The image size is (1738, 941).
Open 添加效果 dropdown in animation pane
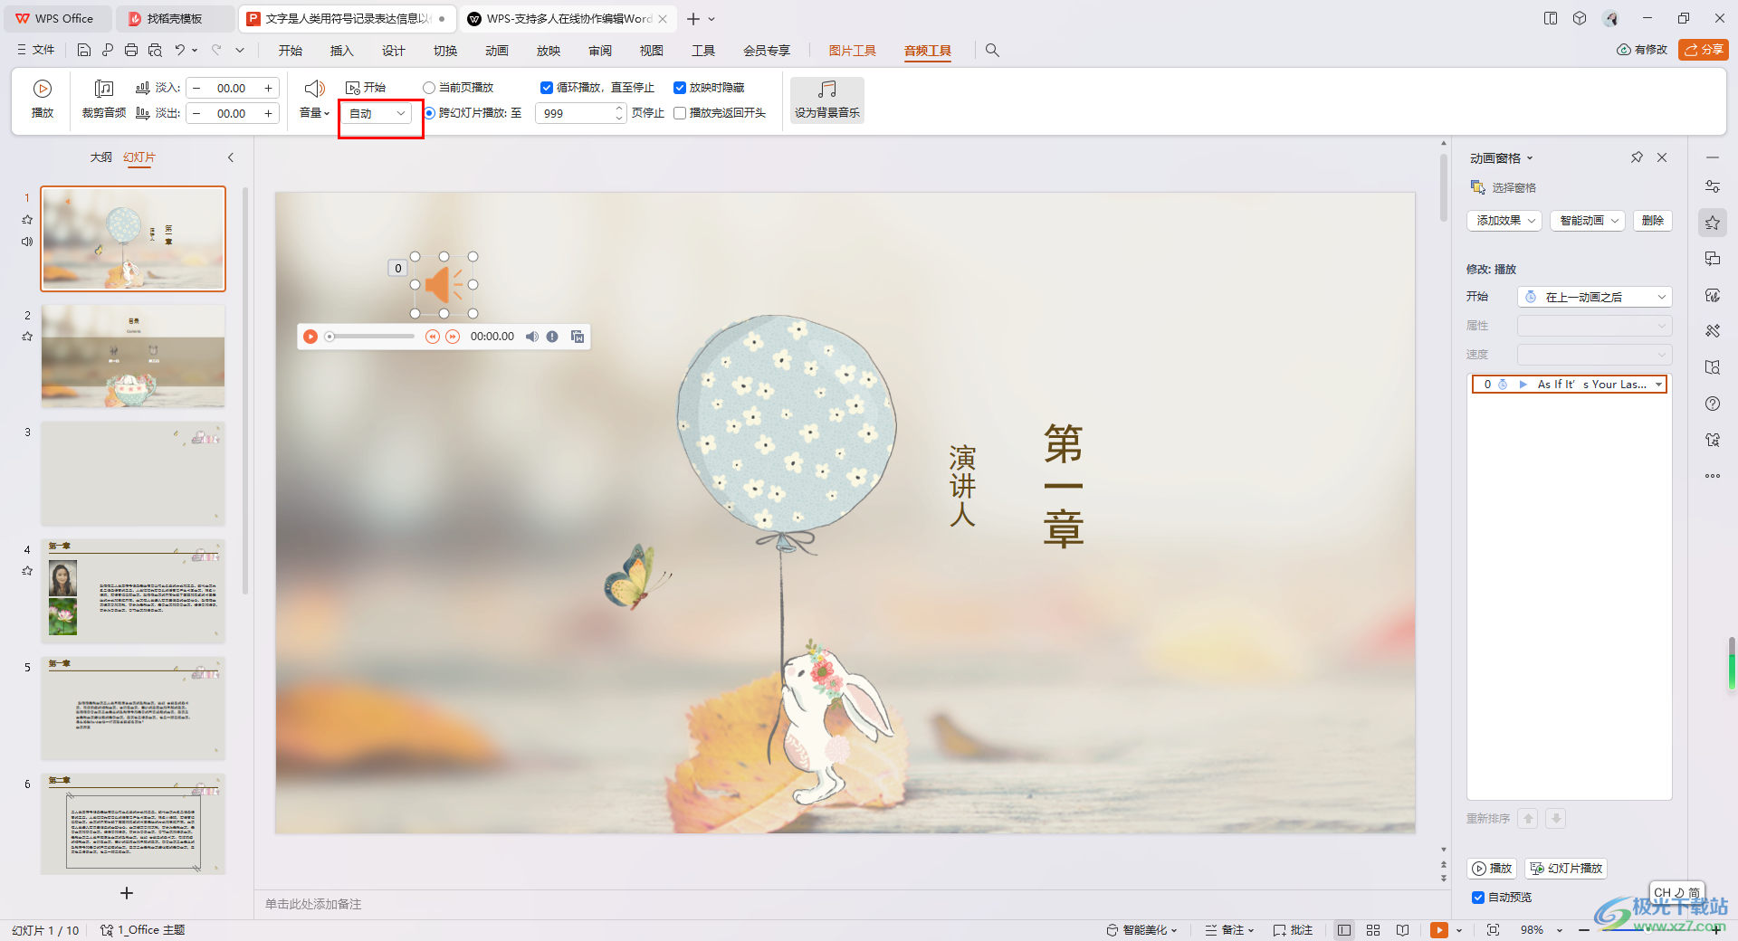tap(1504, 221)
